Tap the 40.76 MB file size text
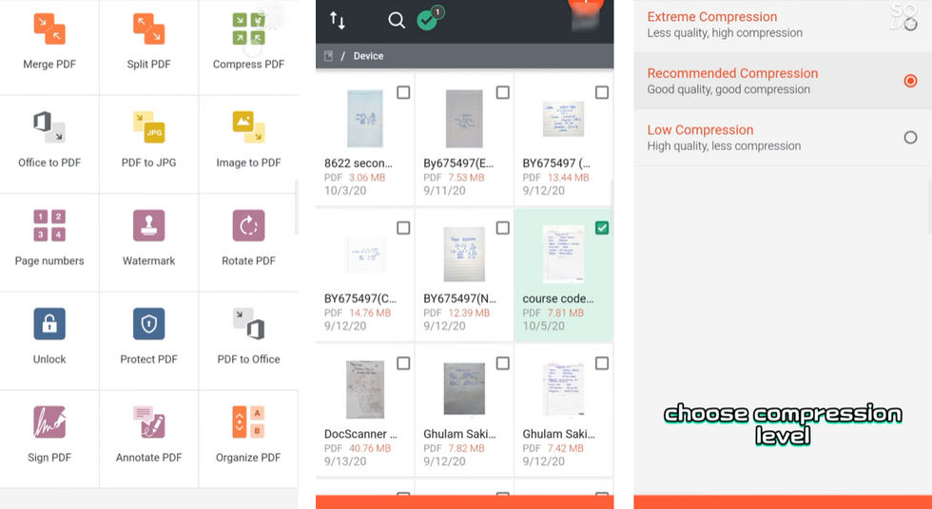The image size is (932, 509). [x=370, y=448]
